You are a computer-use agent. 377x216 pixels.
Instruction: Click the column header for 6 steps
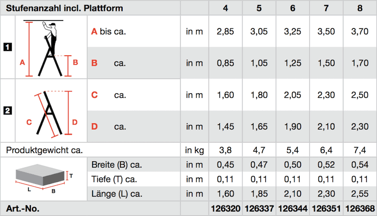point(293,8)
